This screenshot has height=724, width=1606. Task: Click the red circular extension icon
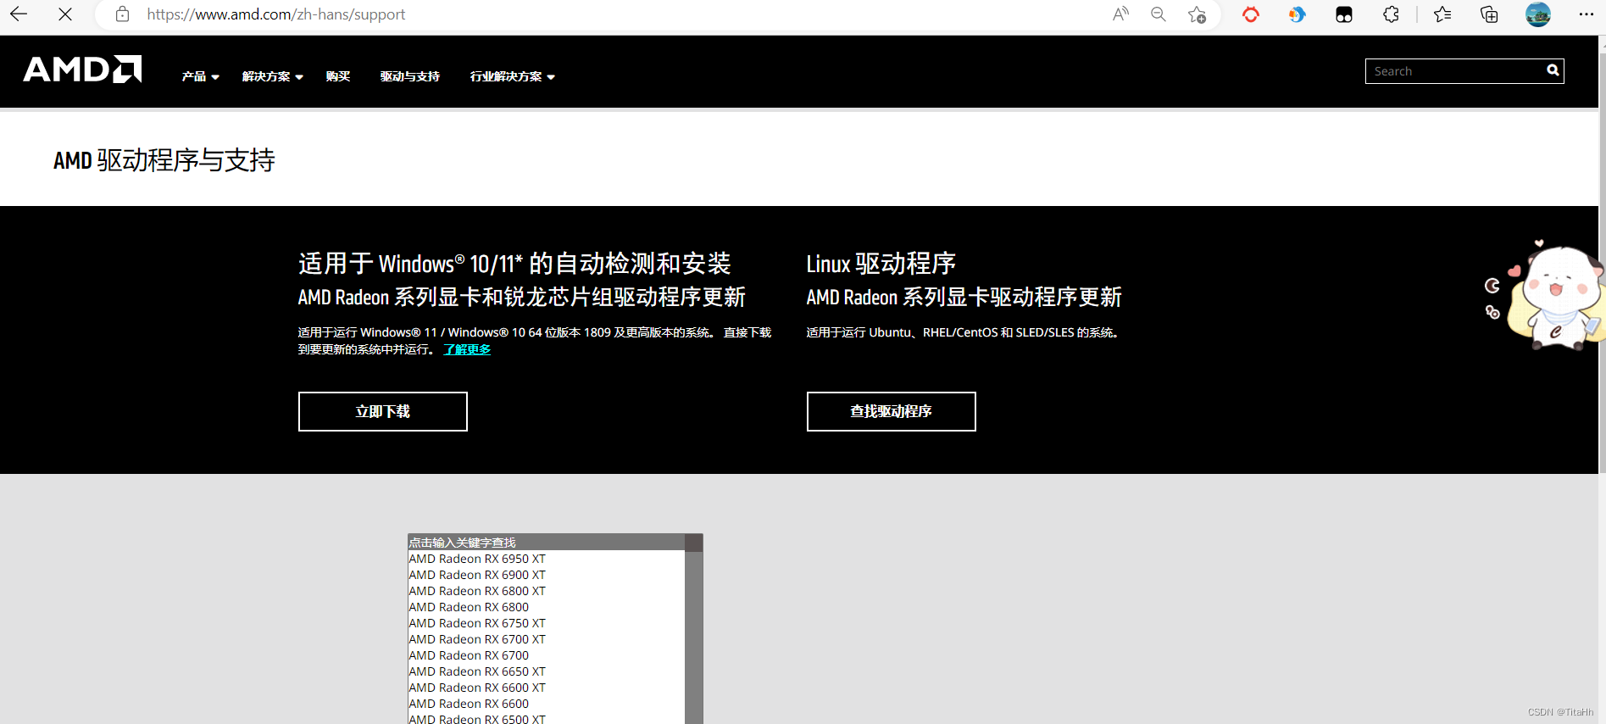coord(1251,14)
